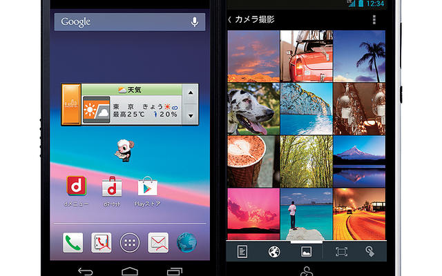The height and width of the screenshot is (276, 442).
Task: Tap the capture frame icon in toolbar
Action: (341, 251)
